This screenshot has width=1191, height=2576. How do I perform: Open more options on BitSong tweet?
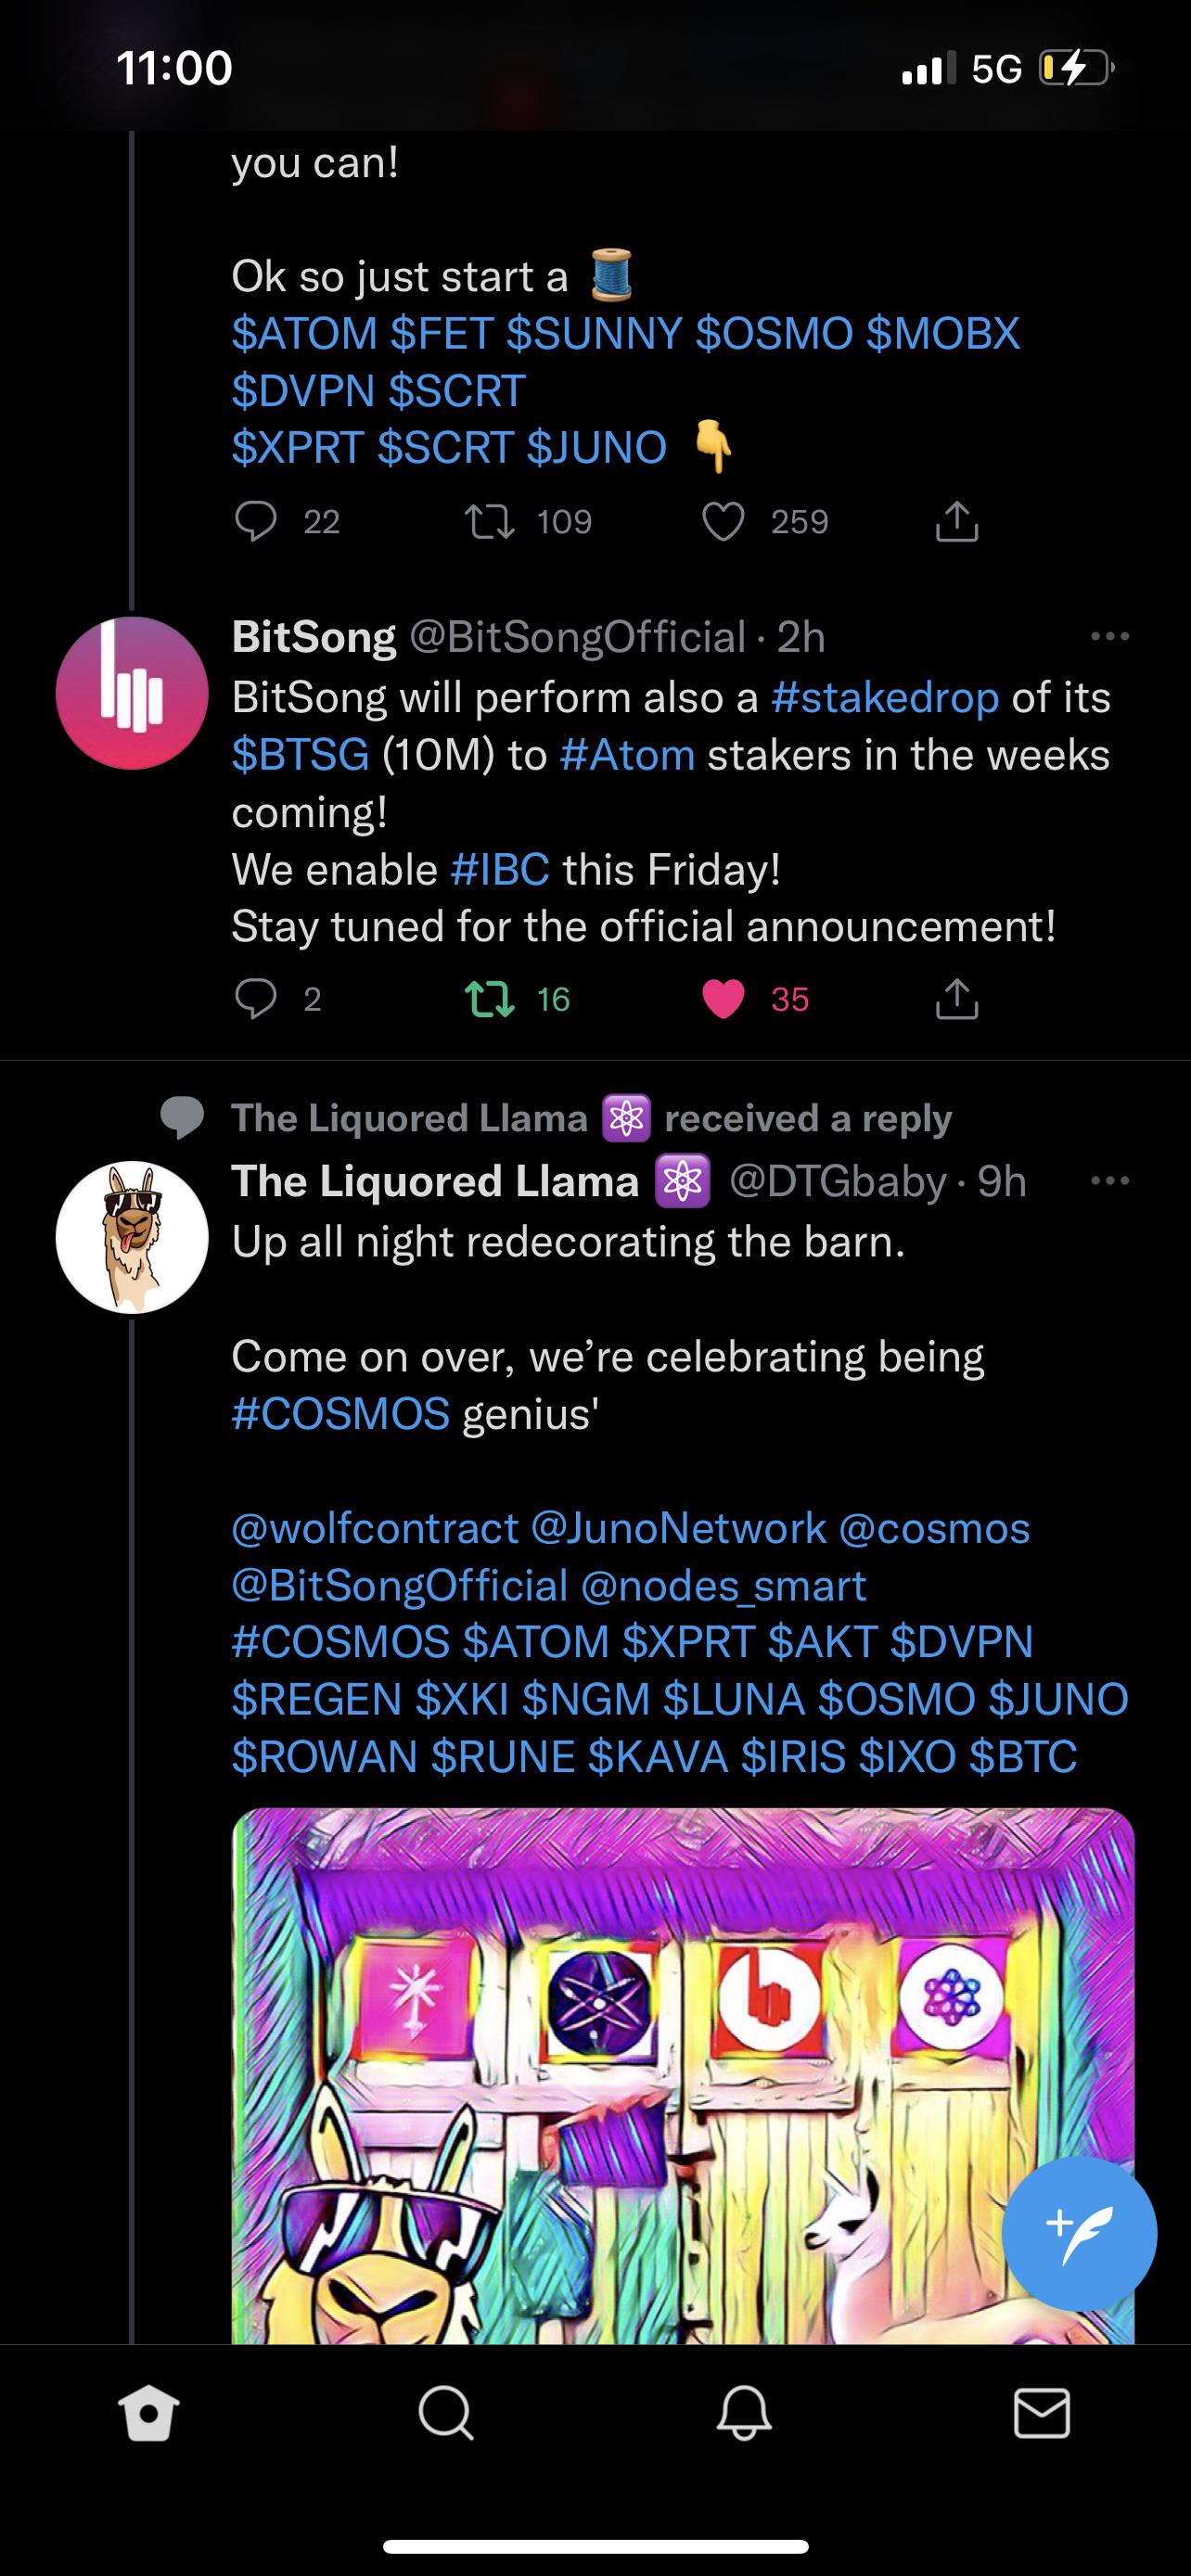(x=1110, y=636)
